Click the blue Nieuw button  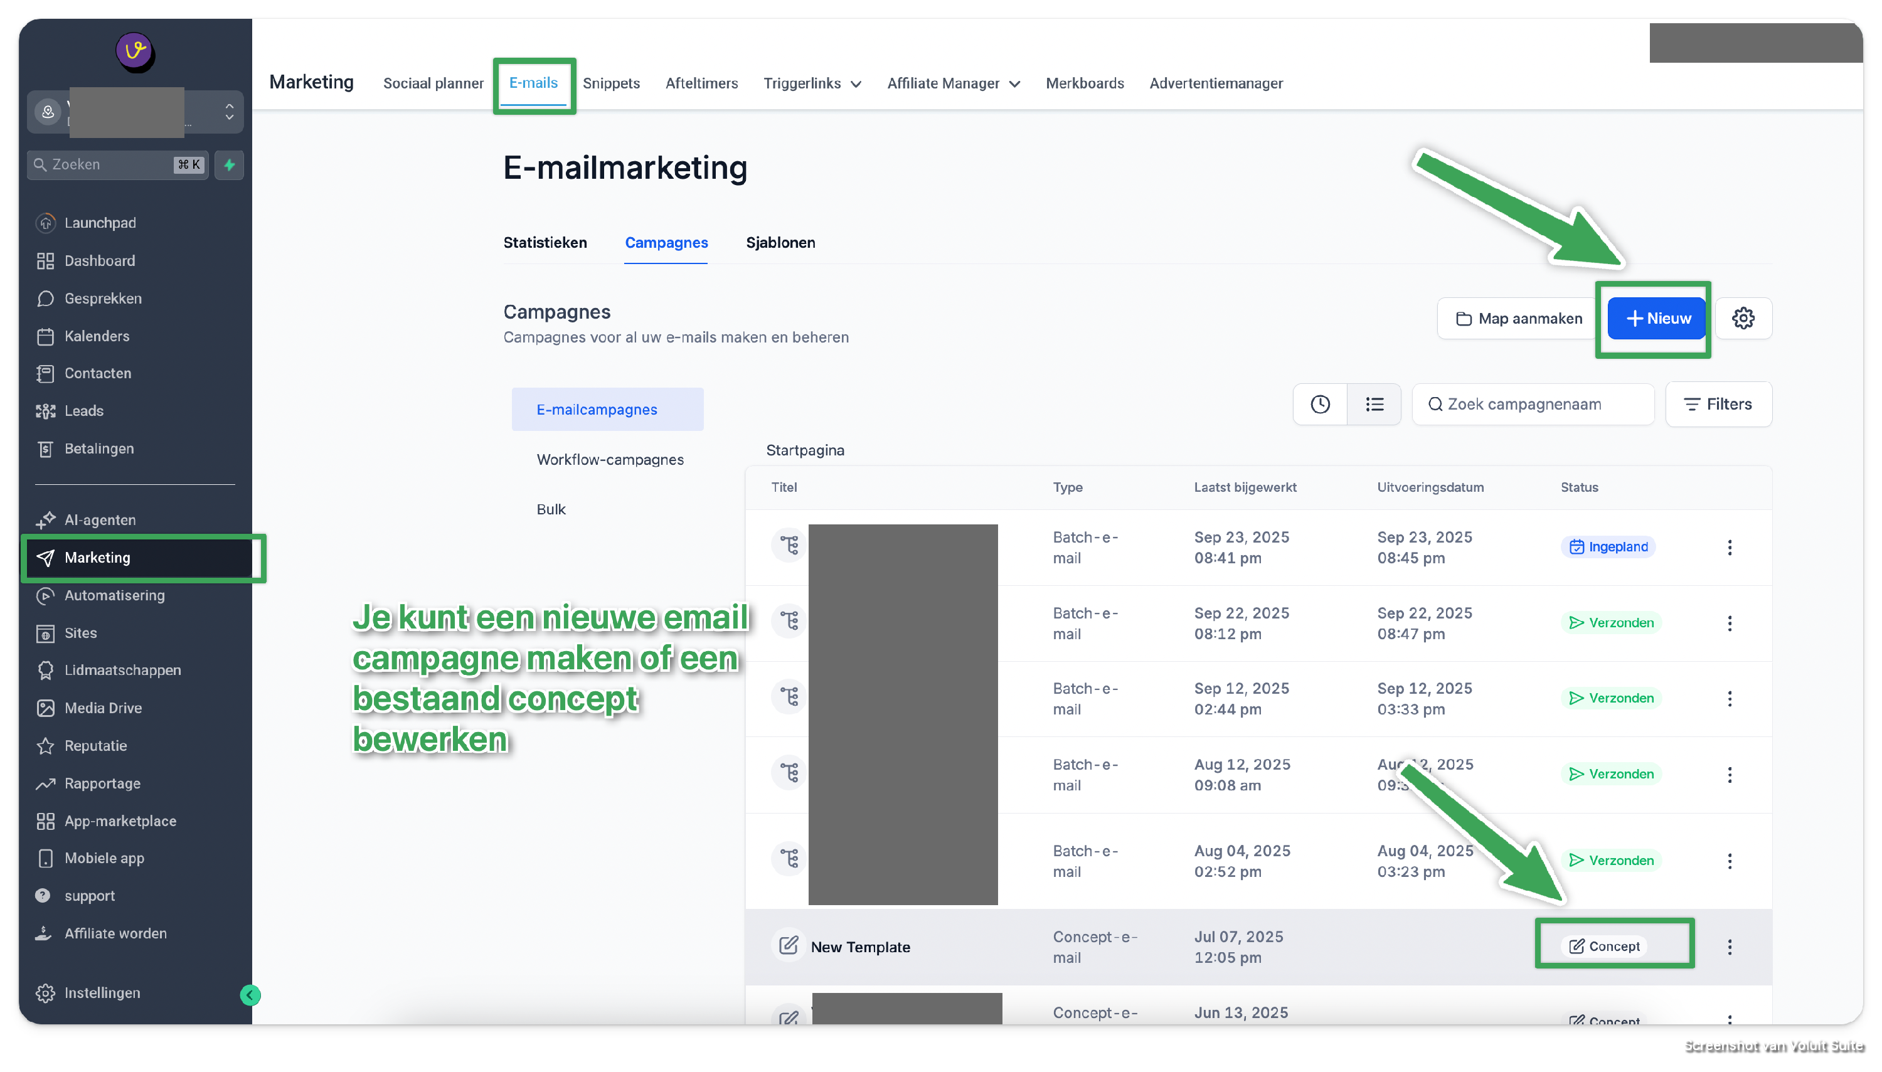tap(1657, 318)
